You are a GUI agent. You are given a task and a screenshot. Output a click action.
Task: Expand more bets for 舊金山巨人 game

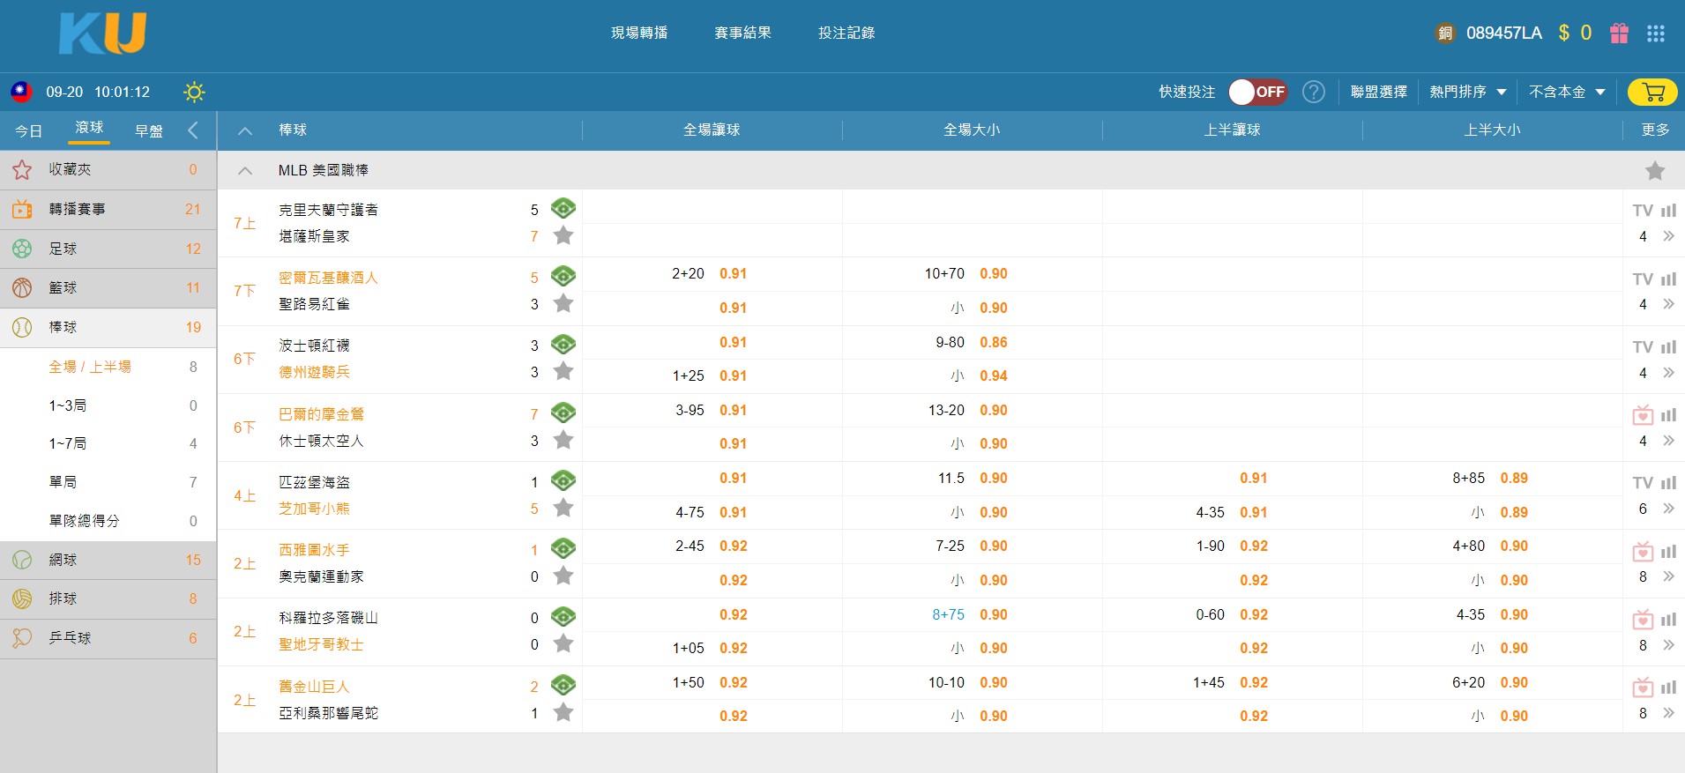(1668, 713)
